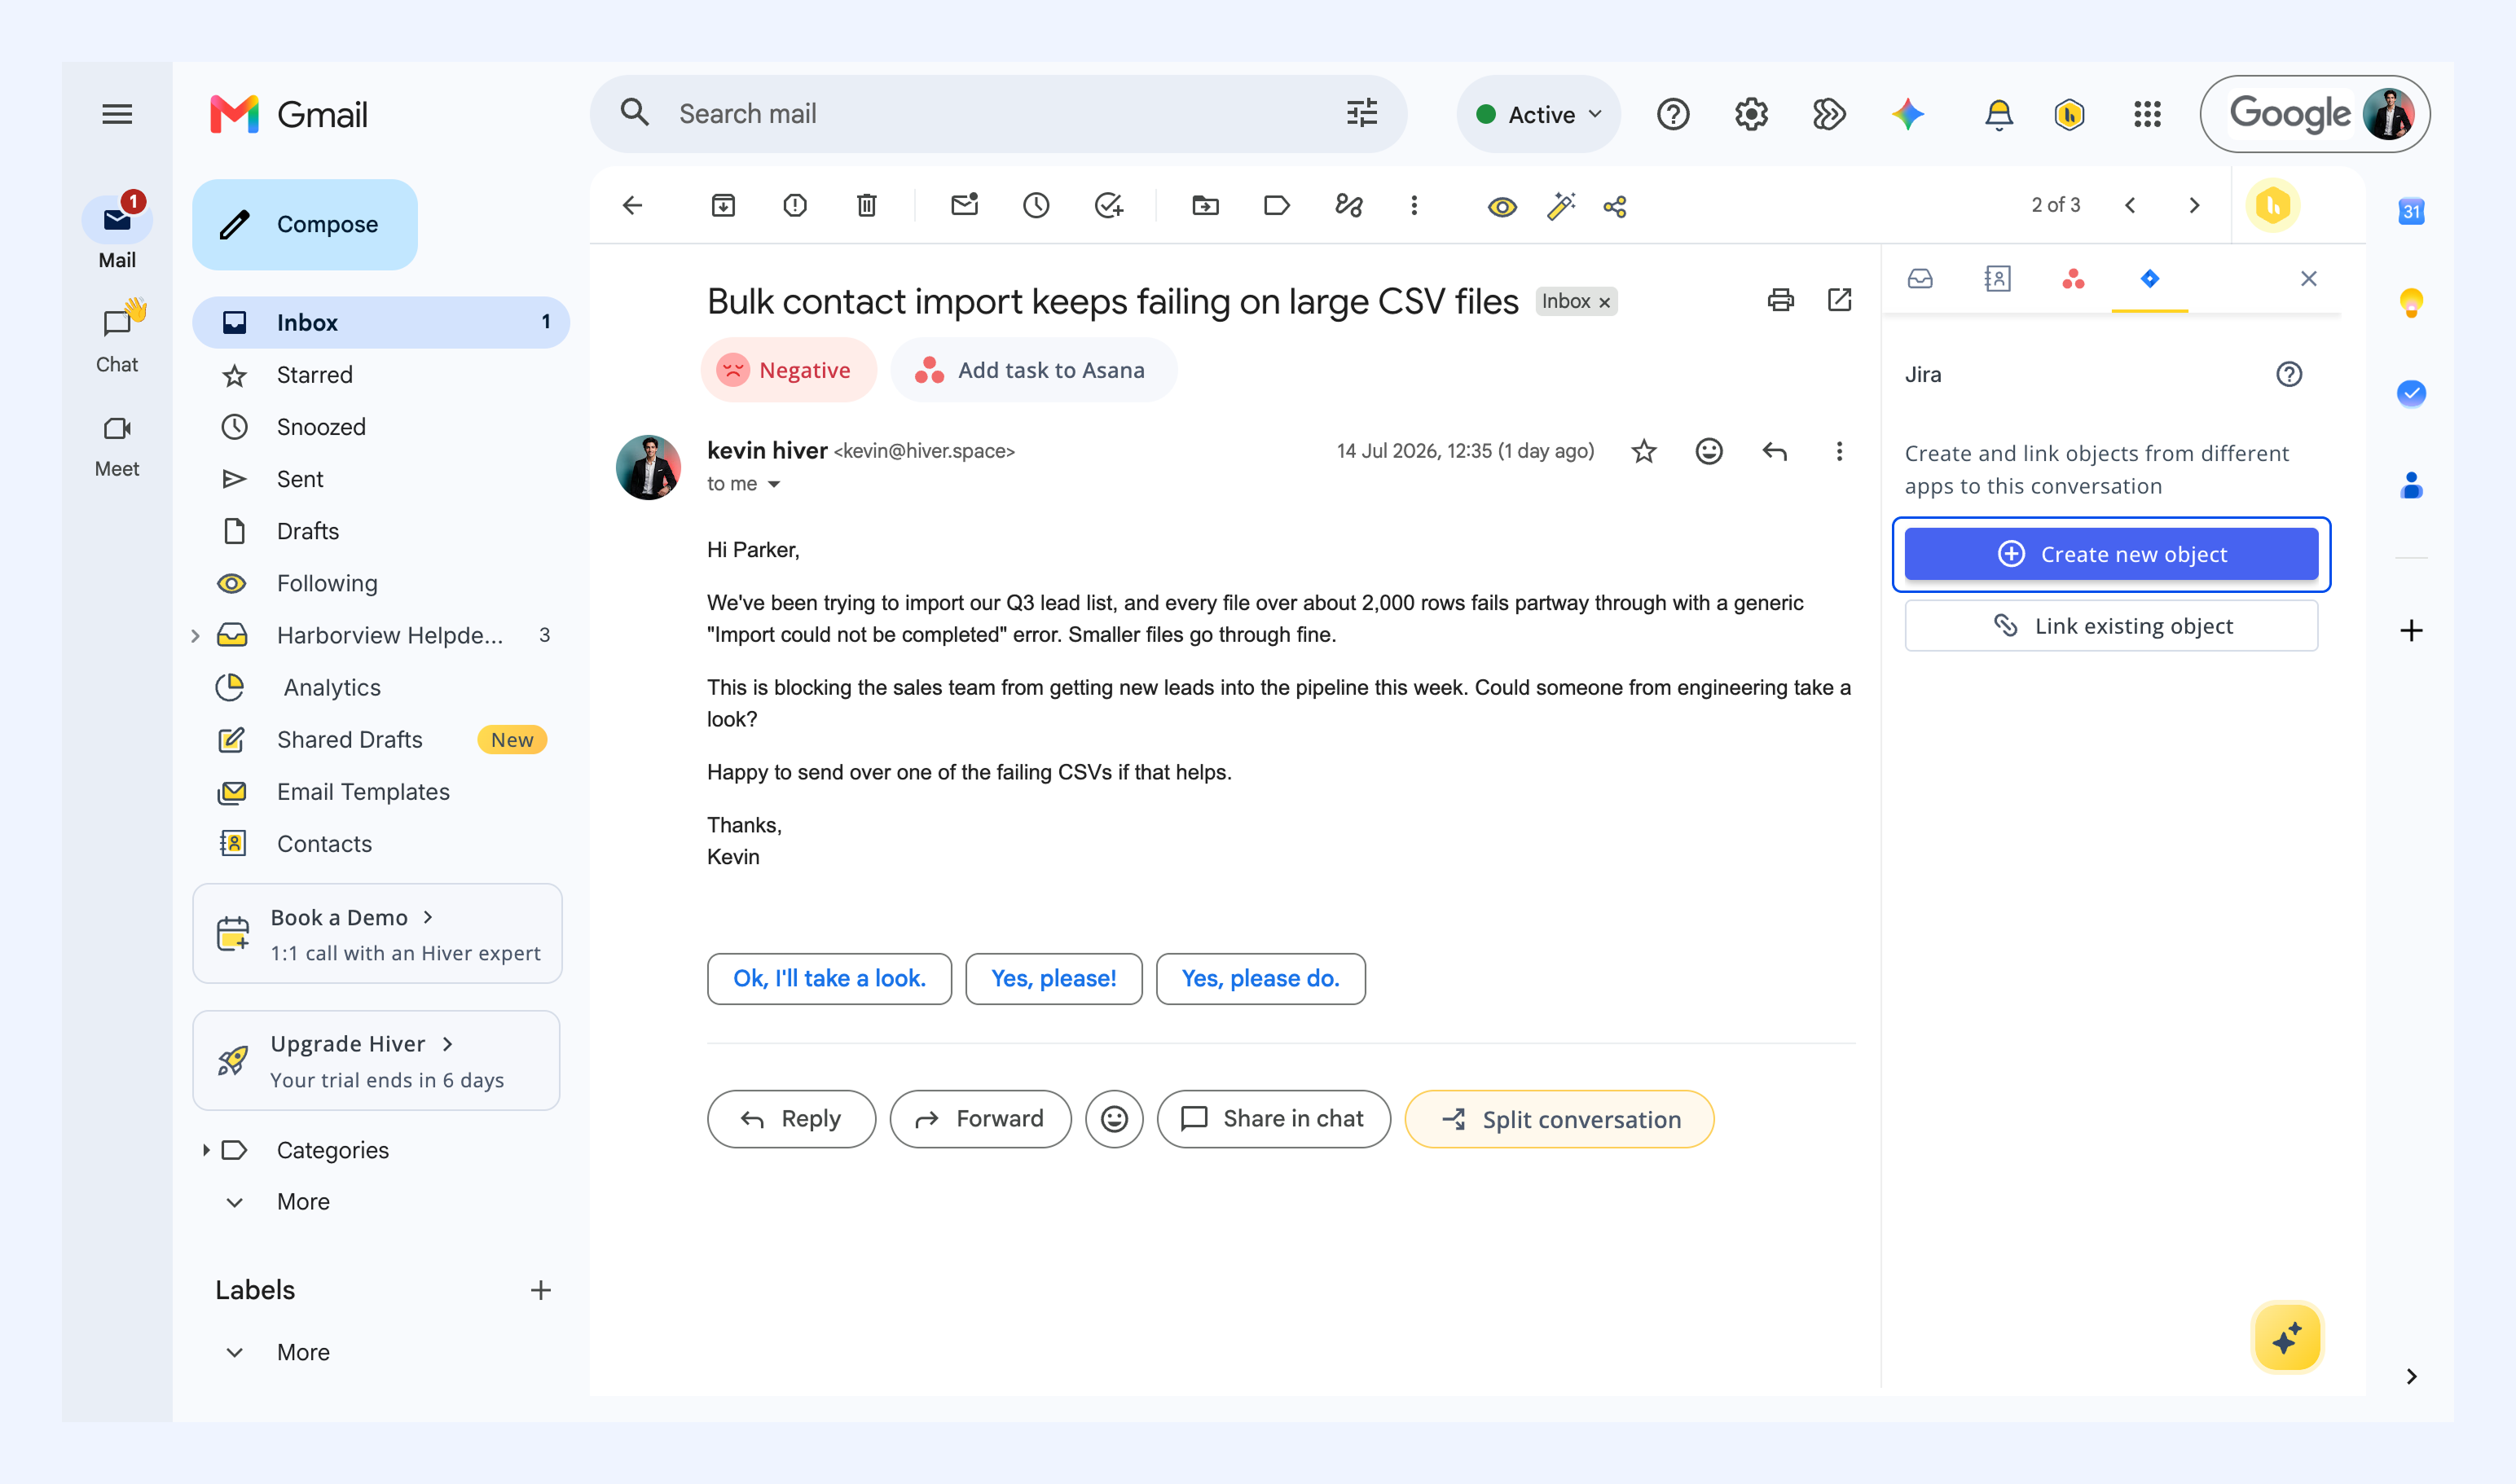Screen dimensions: 2516x1484
Task: Expand More below Categories
Action: coord(303,1202)
